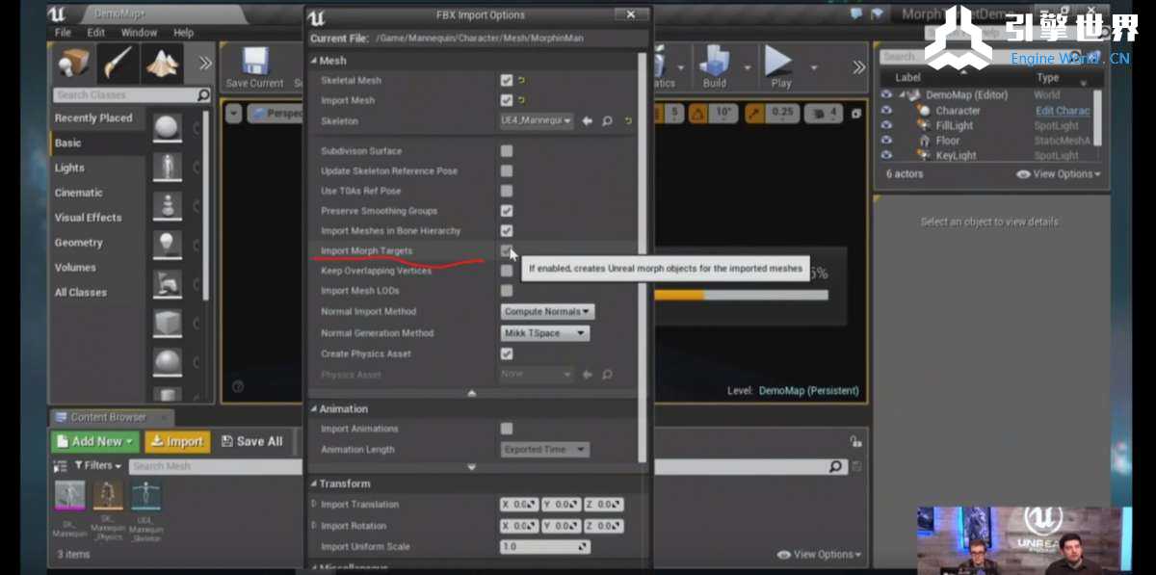Open the Filters dropdown in Content Browser
Image resolution: width=1156 pixels, height=575 pixels.
99,466
